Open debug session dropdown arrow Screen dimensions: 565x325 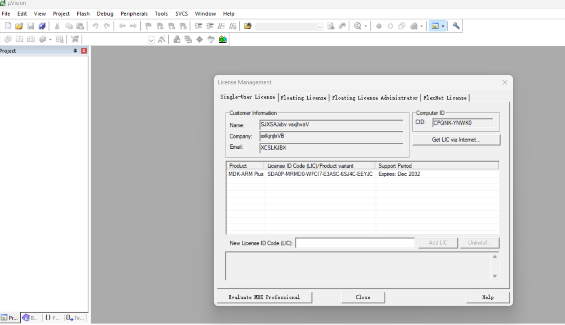(x=366, y=26)
